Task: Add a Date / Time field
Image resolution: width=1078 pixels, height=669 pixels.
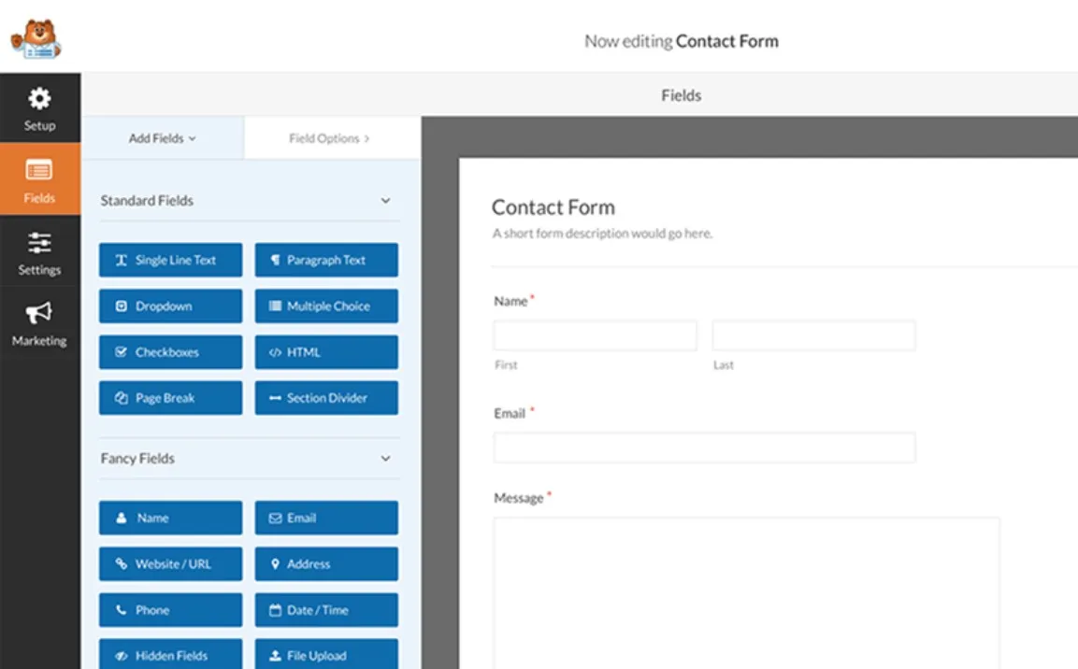Action: pyautogui.click(x=326, y=610)
